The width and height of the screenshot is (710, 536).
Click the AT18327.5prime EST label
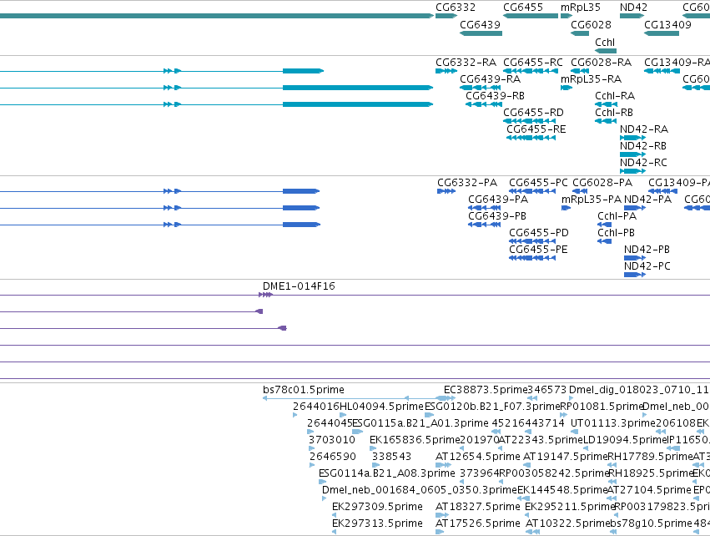(478, 507)
